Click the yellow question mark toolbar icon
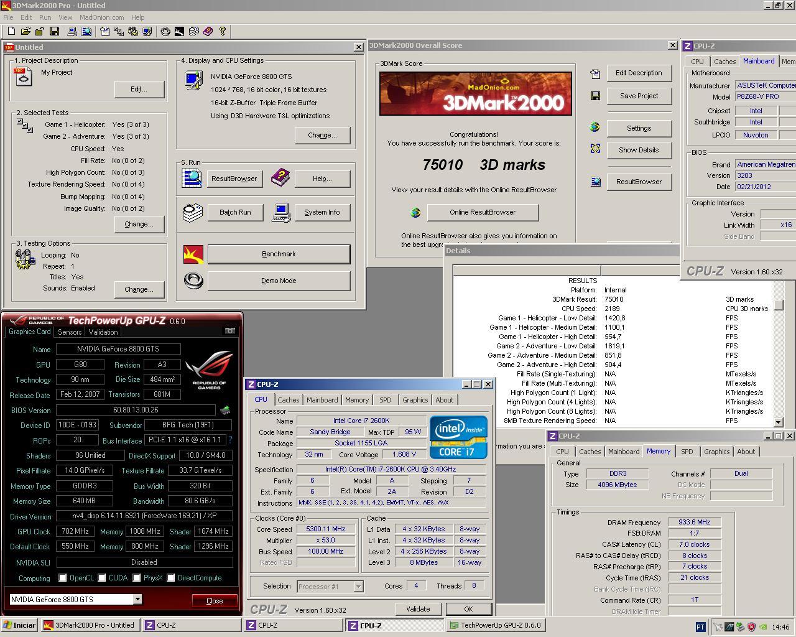Screen dimensions: 796x637 [223, 31]
